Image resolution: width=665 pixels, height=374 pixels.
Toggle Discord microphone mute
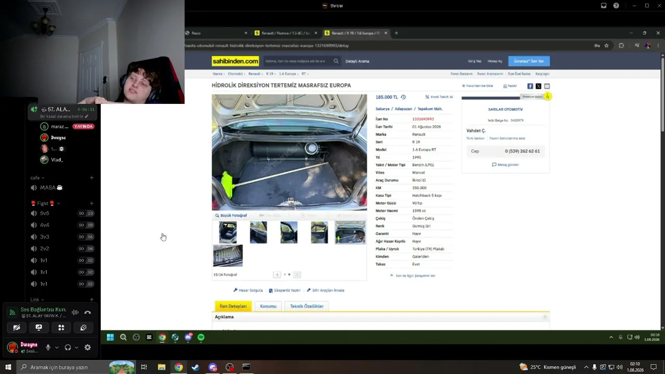(x=48, y=348)
